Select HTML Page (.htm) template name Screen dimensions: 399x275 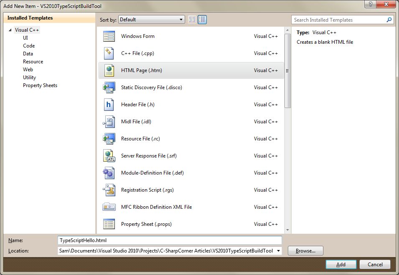click(x=142, y=70)
